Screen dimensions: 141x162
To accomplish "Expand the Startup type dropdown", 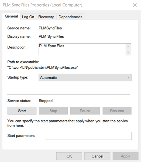I will 85,78.
